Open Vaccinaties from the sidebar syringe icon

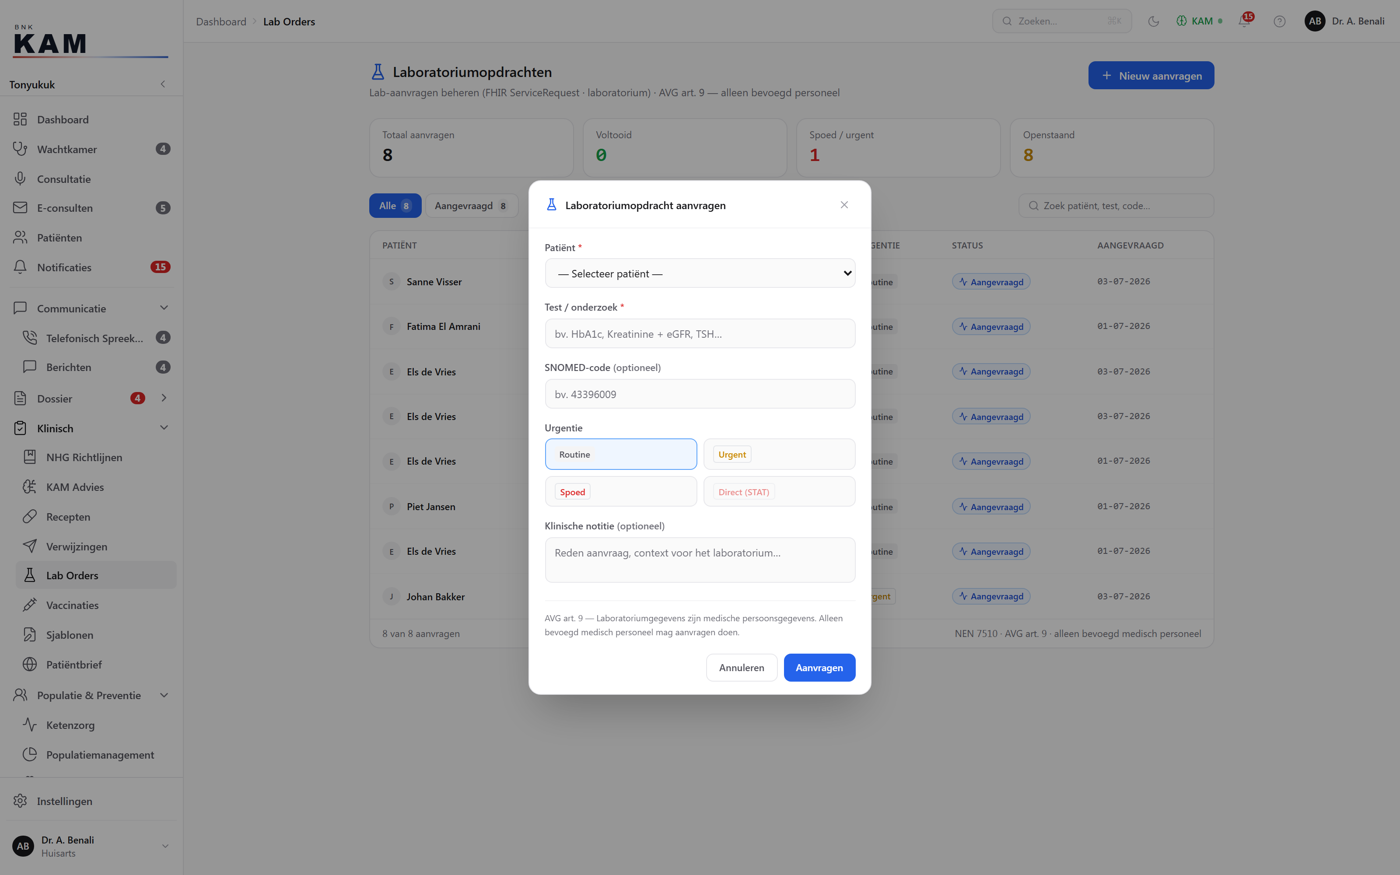(x=29, y=605)
